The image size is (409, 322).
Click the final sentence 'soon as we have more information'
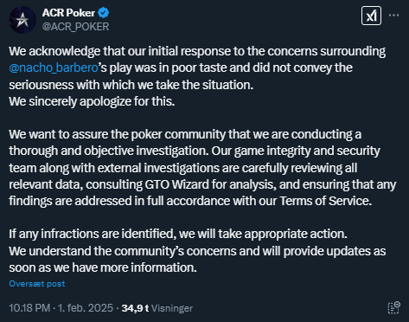click(103, 267)
